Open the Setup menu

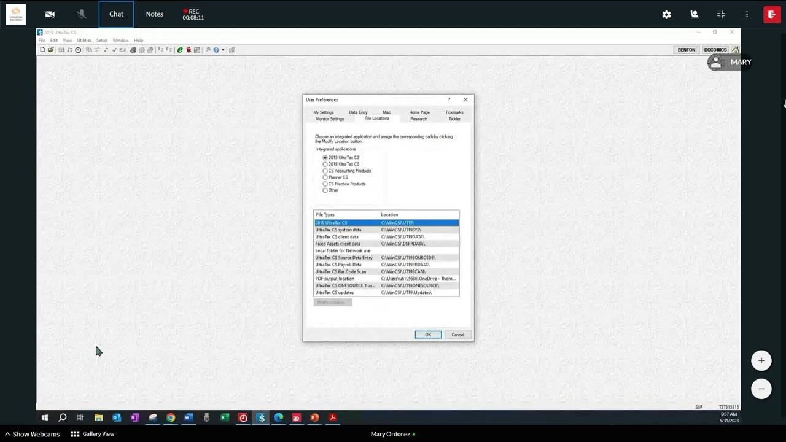point(102,41)
